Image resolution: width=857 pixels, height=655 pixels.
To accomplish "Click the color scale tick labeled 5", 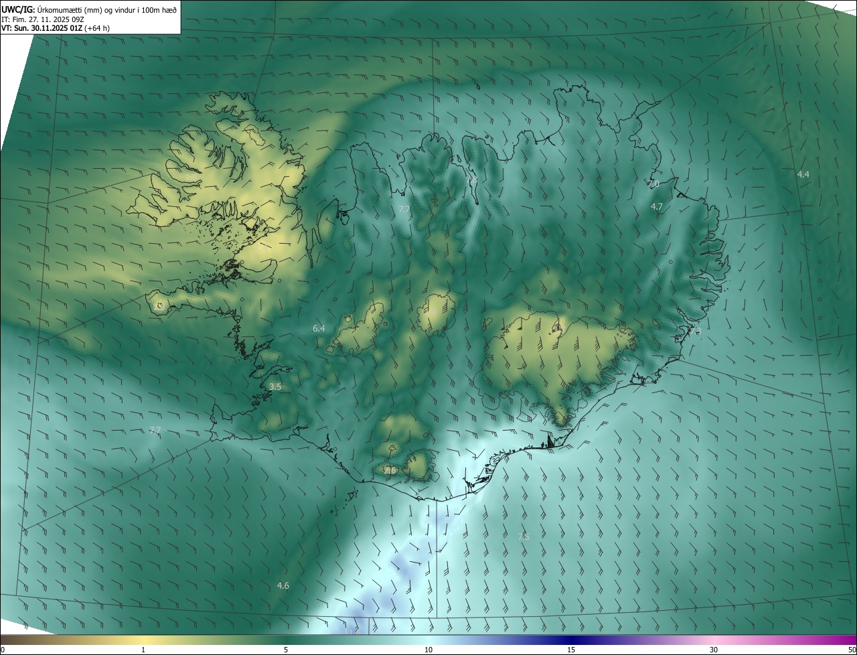I will (x=286, y=650).
